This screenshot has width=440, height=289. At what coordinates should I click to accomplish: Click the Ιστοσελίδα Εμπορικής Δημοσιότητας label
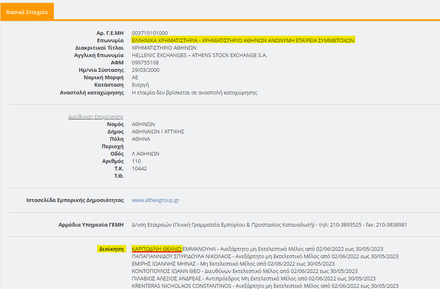(75, 200)
